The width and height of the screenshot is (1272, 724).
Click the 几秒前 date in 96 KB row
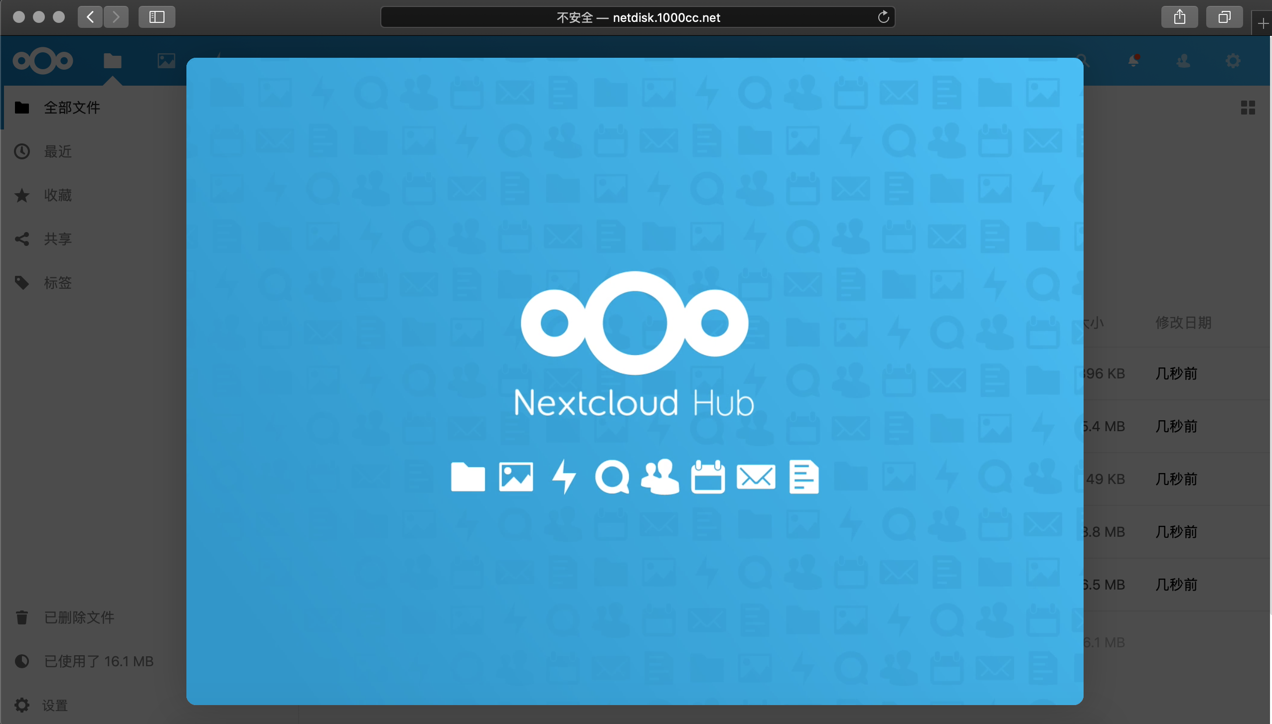(x=1176, y=373)
